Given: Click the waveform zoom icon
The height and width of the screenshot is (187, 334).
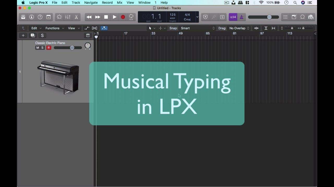Looking at the screenshot, I should point(257,28).
